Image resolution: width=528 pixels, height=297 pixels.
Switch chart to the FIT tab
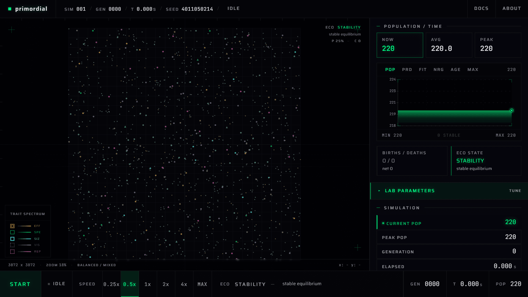(x=423, y=70)
